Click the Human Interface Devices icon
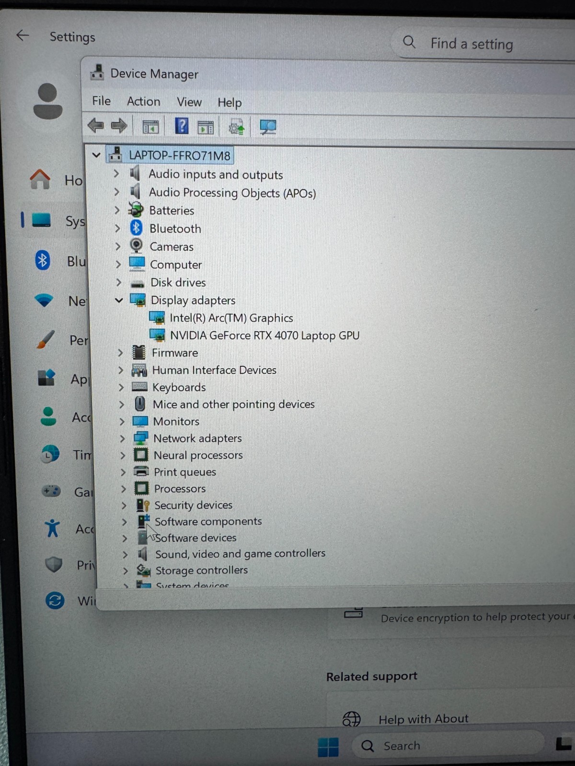Image resolution: width=575 pixels, height=766 pixels. coord(139,370)
